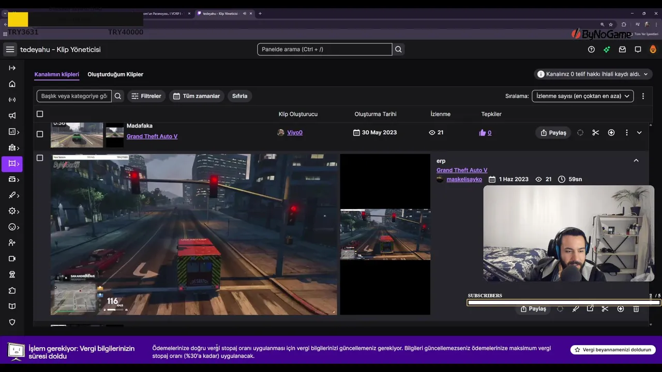Open the hamburger navigation menu
This screenshot has width=662, height=372.
10,50
